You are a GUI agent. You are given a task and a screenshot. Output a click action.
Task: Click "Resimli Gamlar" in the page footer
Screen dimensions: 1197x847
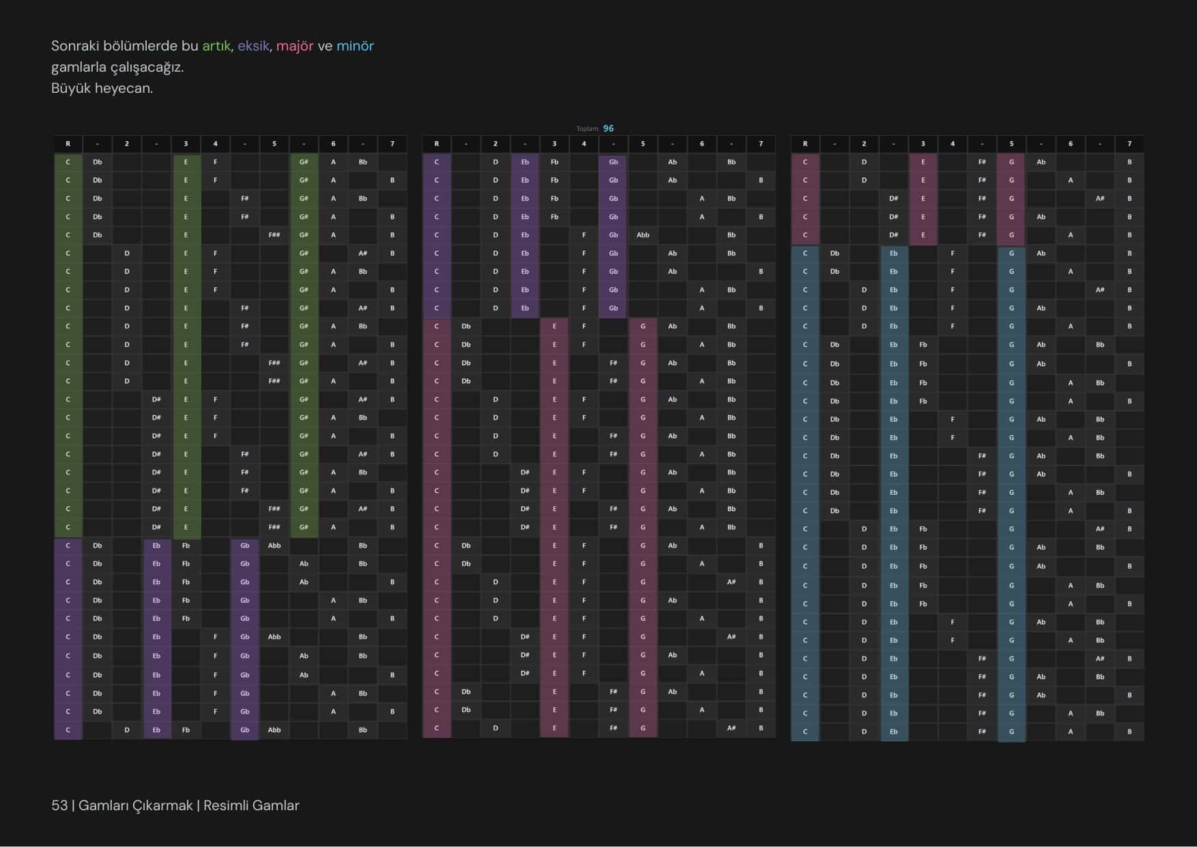tap(251, 805)
